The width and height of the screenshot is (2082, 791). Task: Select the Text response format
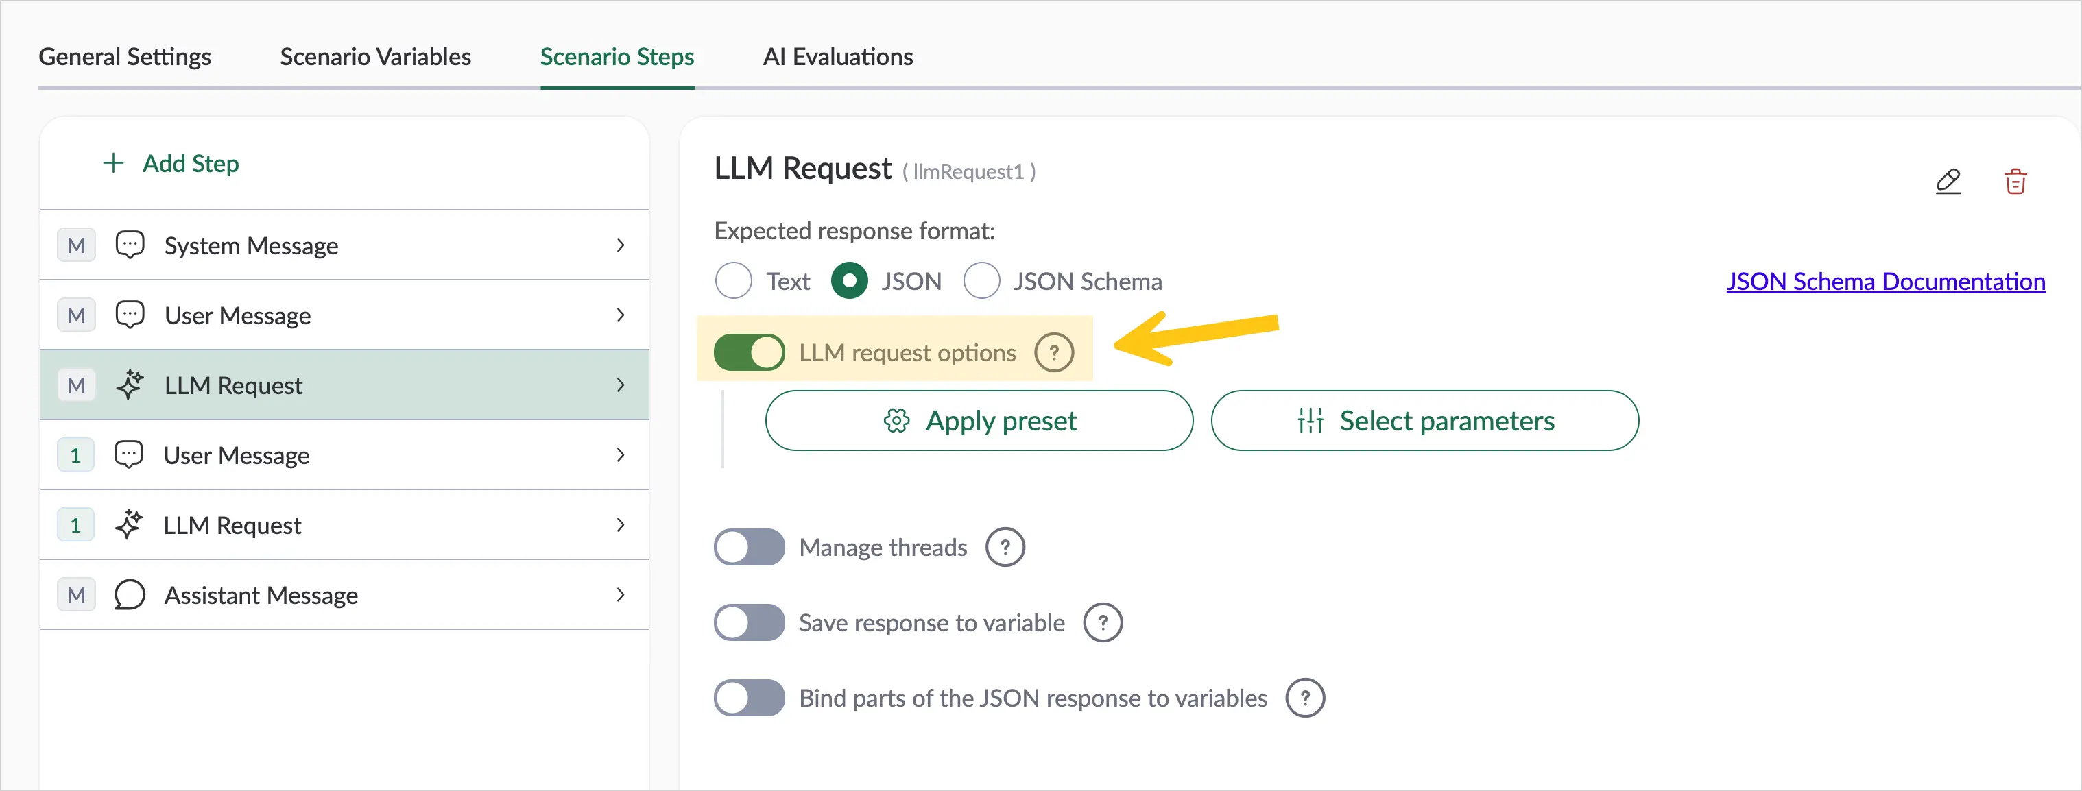[x=733, y=280]
